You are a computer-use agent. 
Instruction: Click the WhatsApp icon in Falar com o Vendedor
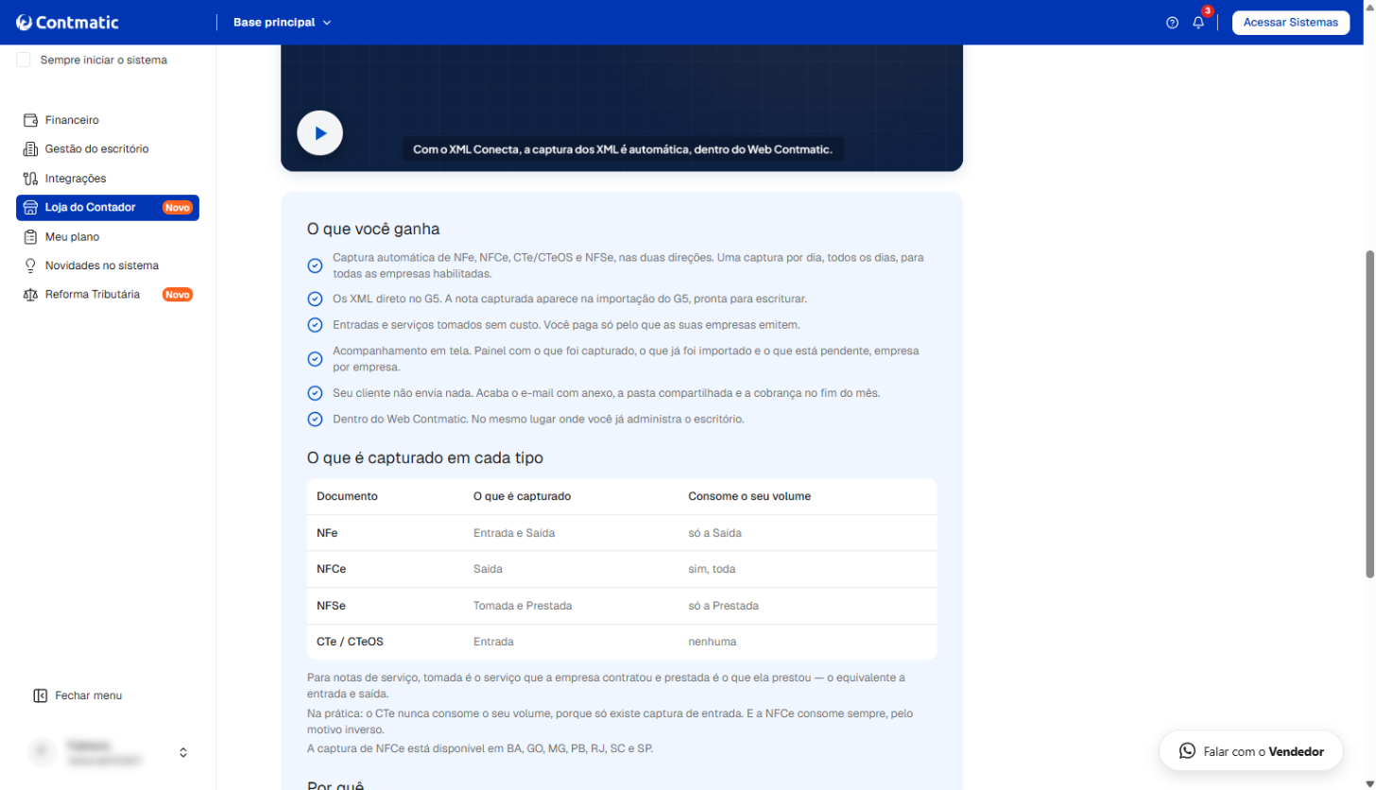click(x=1188, y=752)
